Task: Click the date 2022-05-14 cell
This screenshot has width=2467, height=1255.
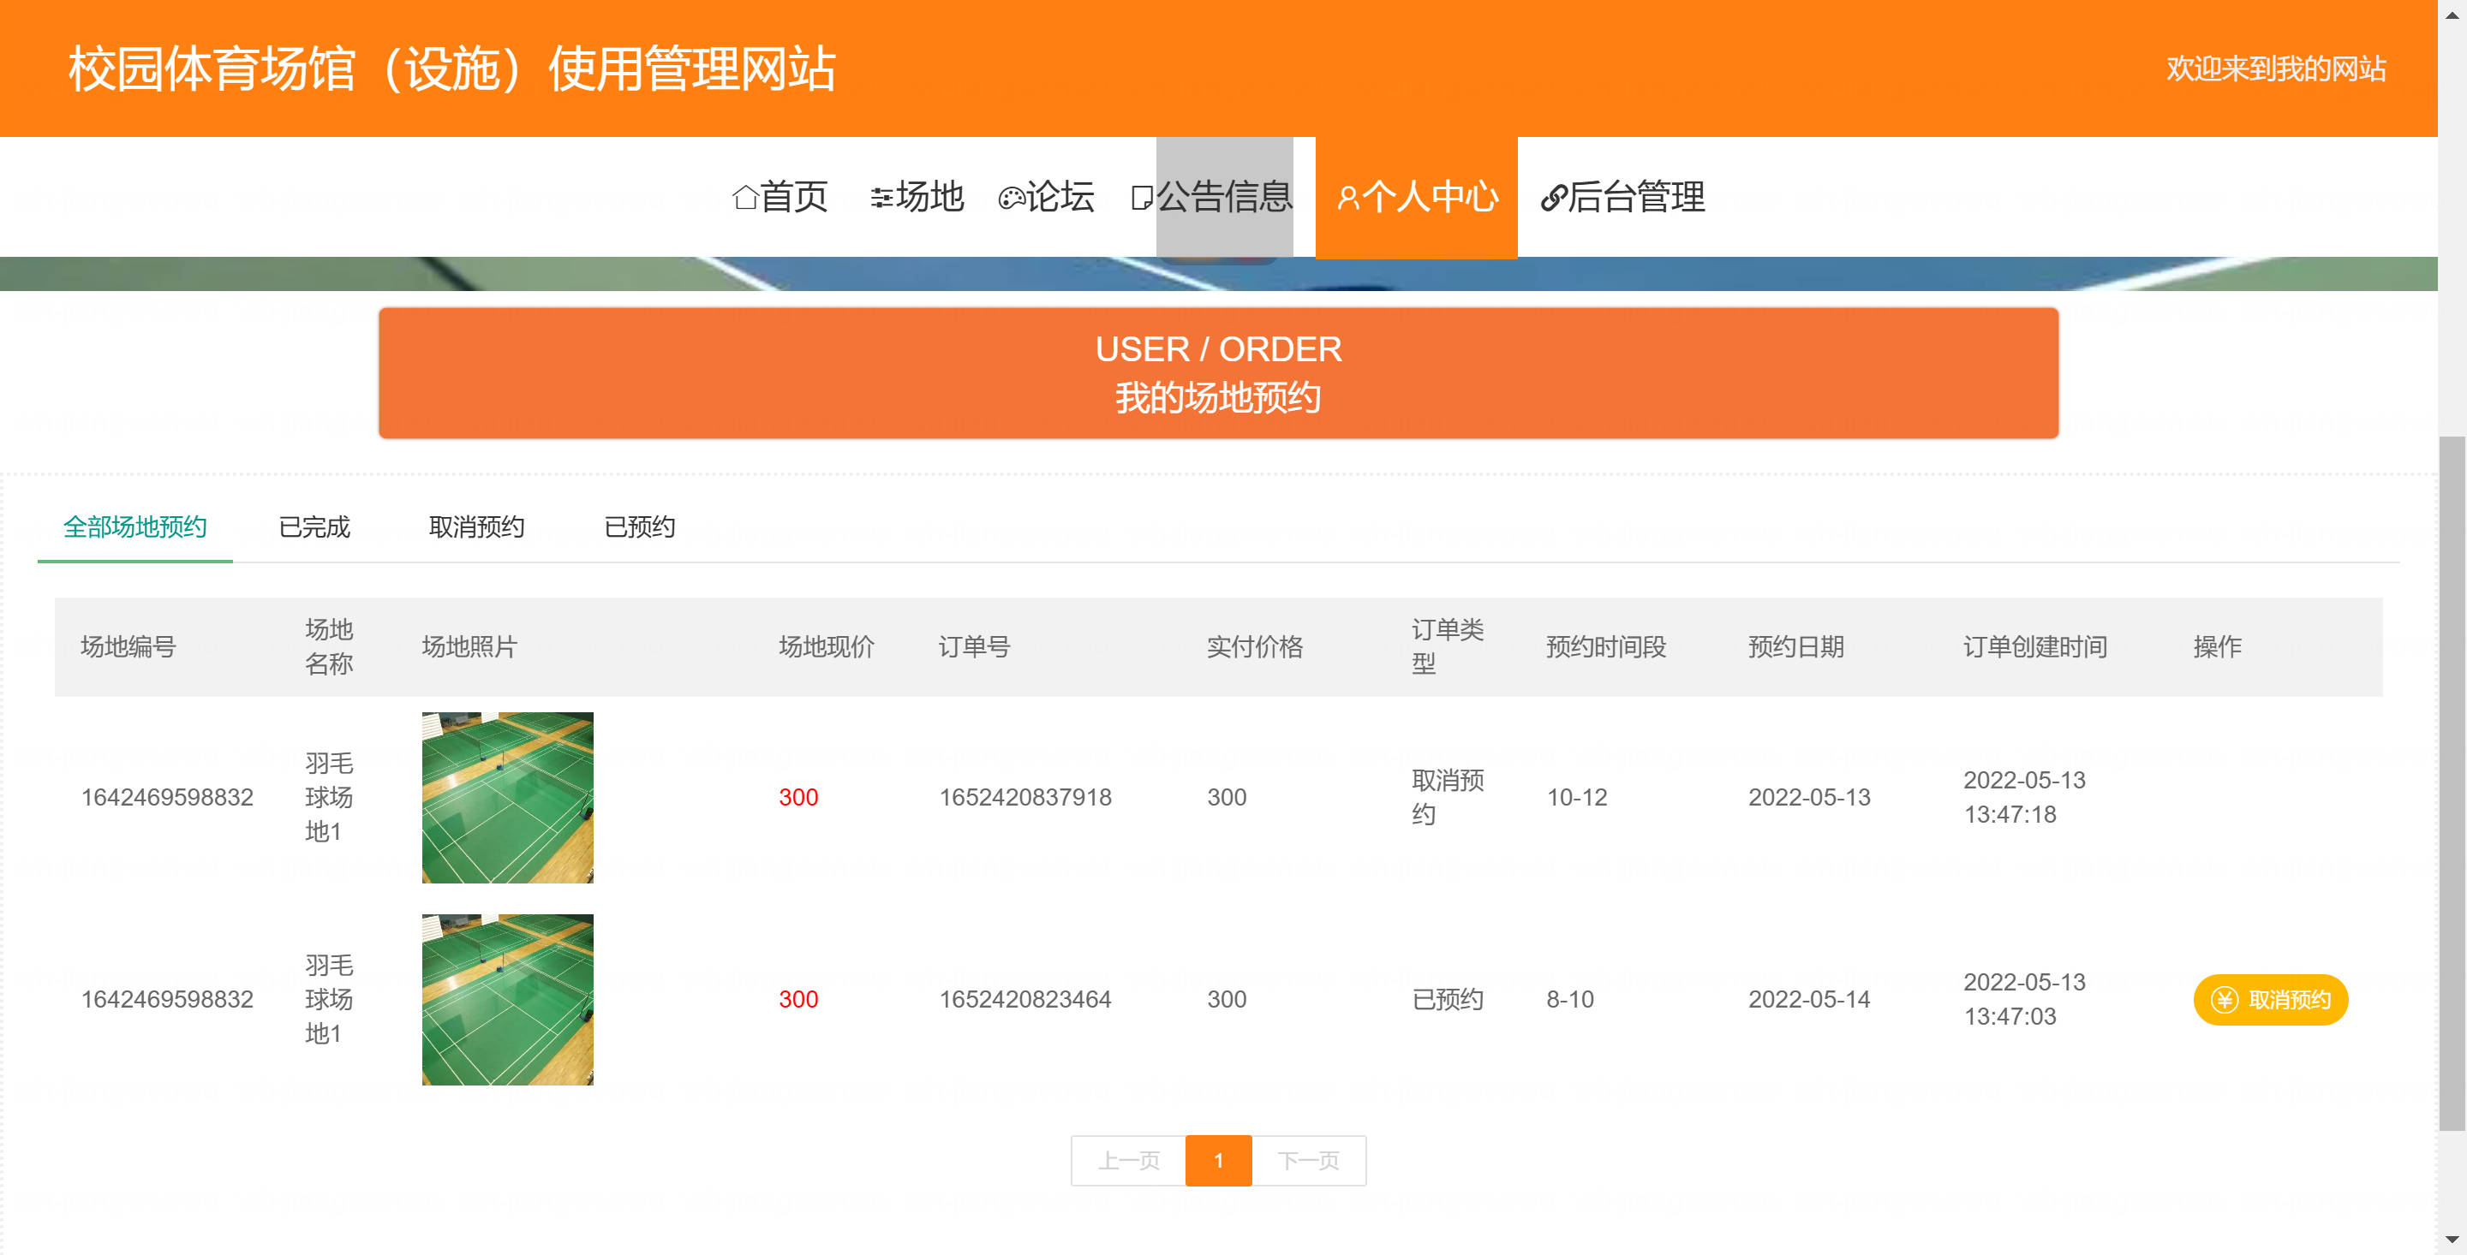Action: [x=1809, y=999]
